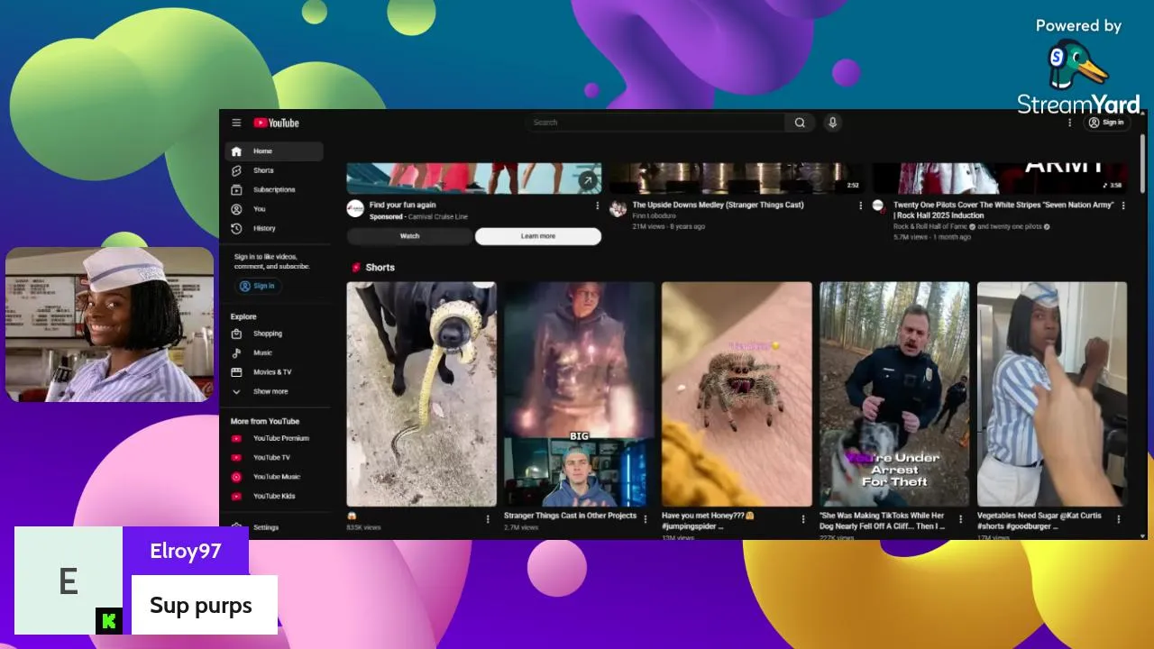Click the StreamYard duck logo
Viewport: 1154px width, 649px height.
(1077, 65)
